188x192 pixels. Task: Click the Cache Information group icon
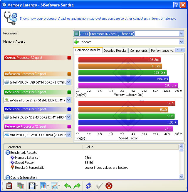(8, 177)
